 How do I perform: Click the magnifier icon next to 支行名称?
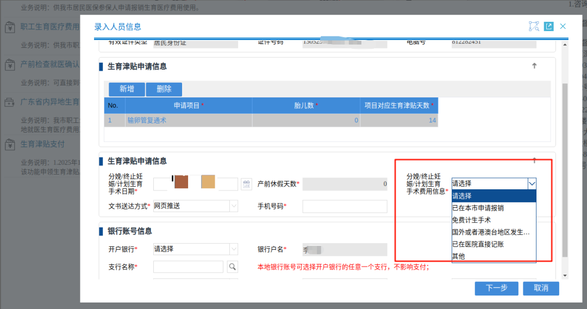tap(232, 267)
